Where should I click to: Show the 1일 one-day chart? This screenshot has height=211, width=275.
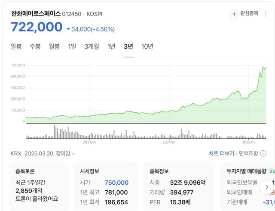pyautogui.click(x=72, y=47)
